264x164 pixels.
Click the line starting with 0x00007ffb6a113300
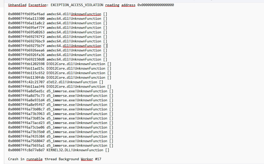58,19
